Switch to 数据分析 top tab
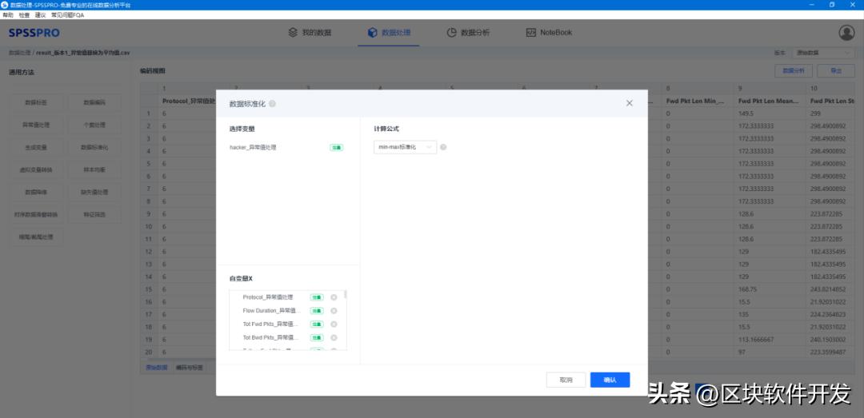The height and width of the screenshot is (418, 864). [x=468, y=33]
